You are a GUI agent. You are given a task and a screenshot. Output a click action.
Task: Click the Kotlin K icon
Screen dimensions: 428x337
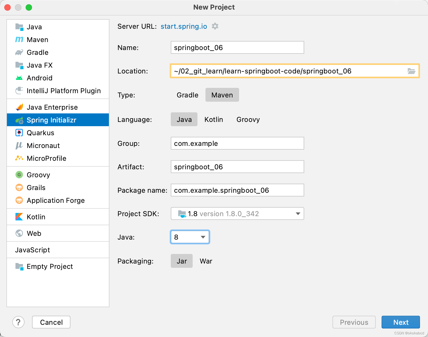tap(19, 217)
